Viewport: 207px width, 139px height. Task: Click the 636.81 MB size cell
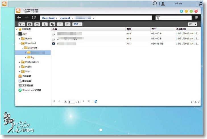[157, 44]
